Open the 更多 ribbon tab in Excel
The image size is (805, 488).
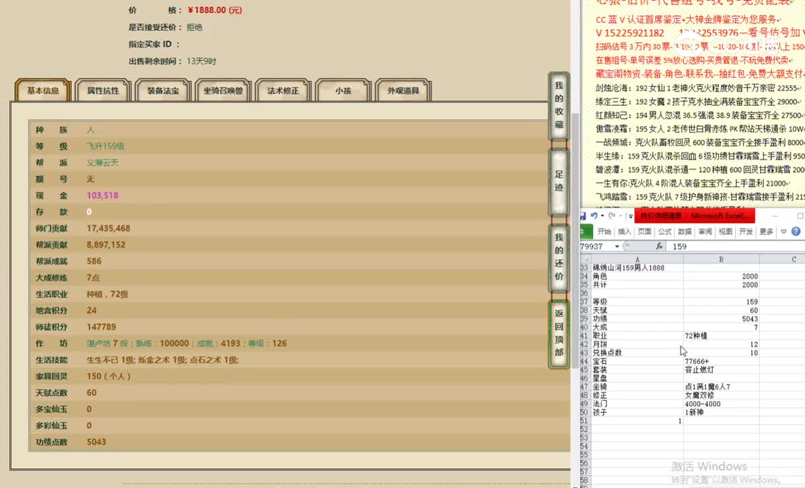point(766,232)
